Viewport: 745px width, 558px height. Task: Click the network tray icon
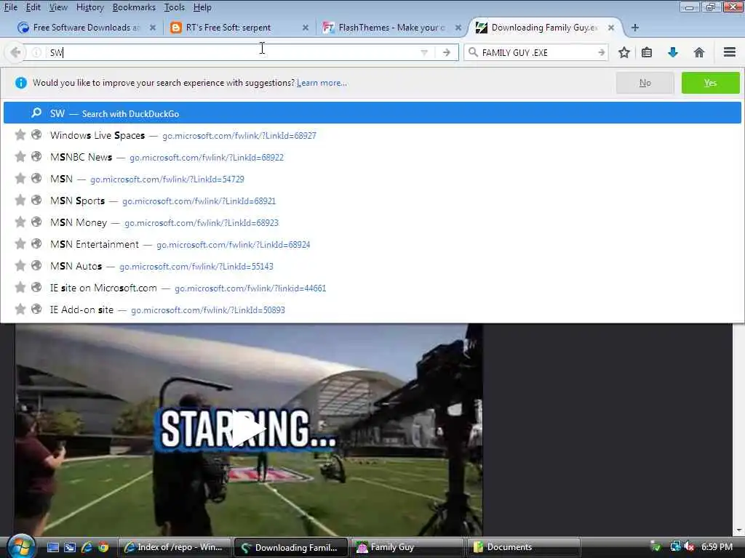675,547
